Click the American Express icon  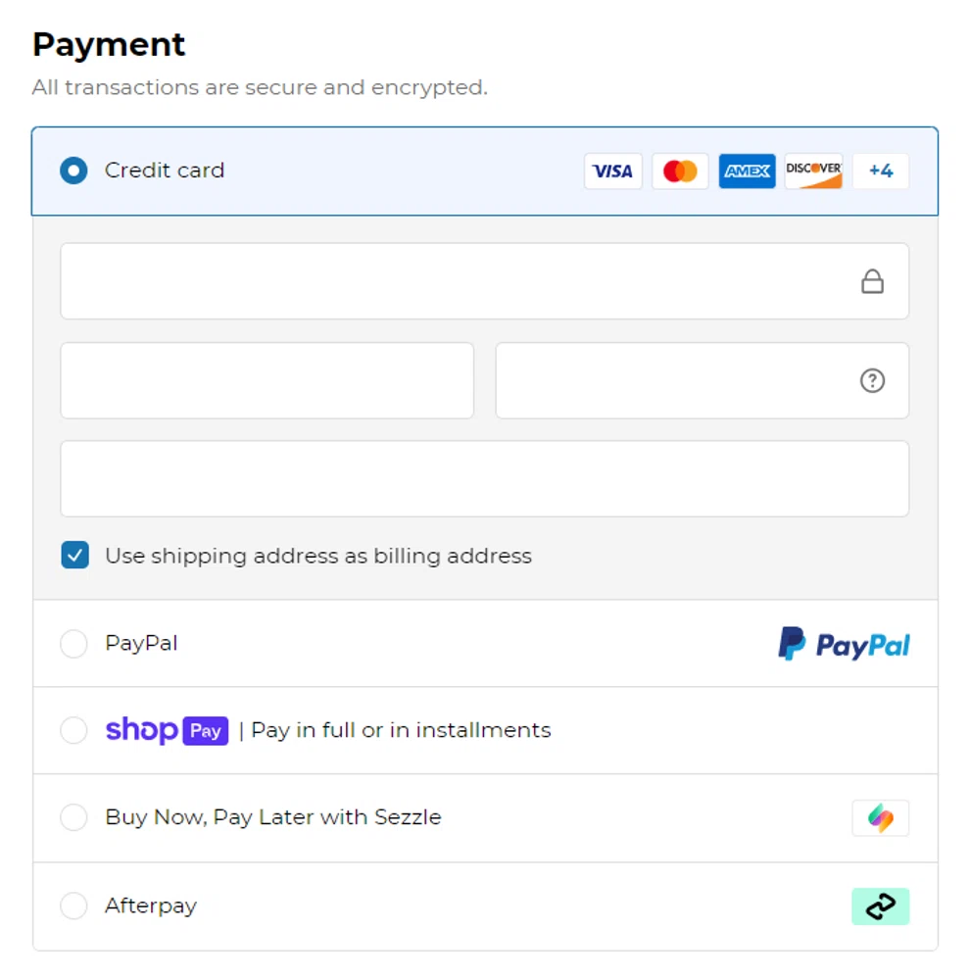tap(747, 171)
